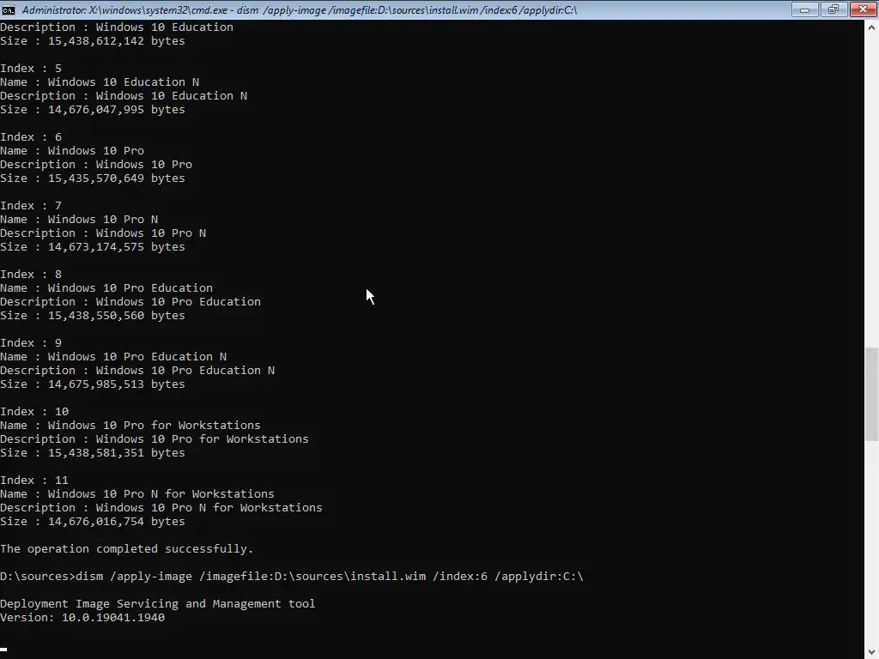Click 'Size : 14,673,174,575 bytes'
This screenshot has width=879, height=659.
(x=93, y=246)
